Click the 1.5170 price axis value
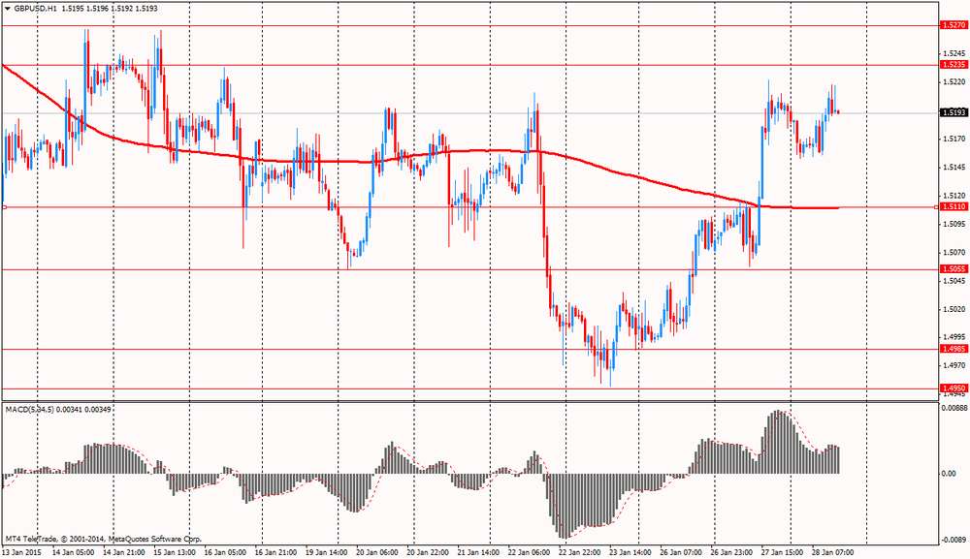Screen dimensions: 970x559 pos(954,139)
